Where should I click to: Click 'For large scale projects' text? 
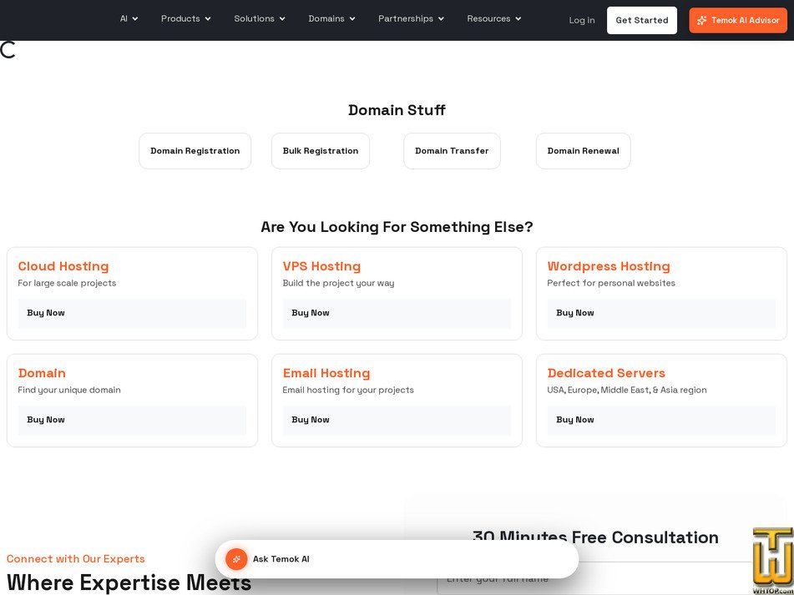(x=67, y=284)
